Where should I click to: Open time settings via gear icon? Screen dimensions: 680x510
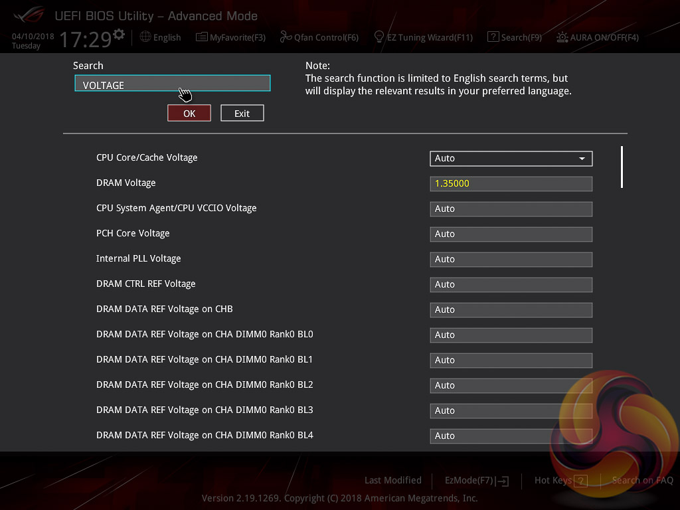click(119, 35)
